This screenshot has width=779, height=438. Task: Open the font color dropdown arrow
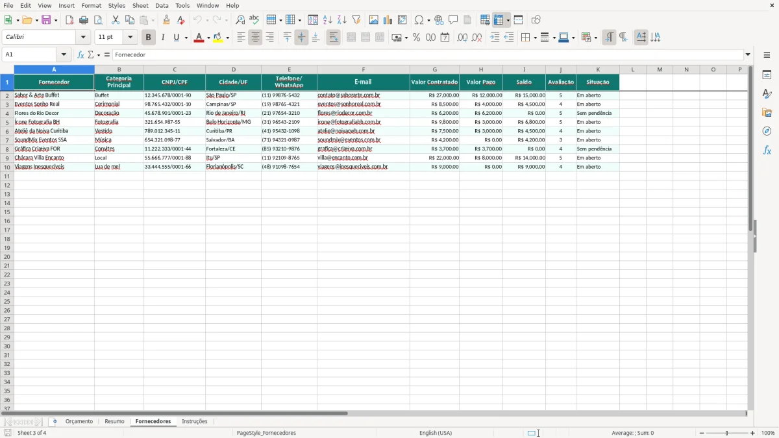pos(208,38)
